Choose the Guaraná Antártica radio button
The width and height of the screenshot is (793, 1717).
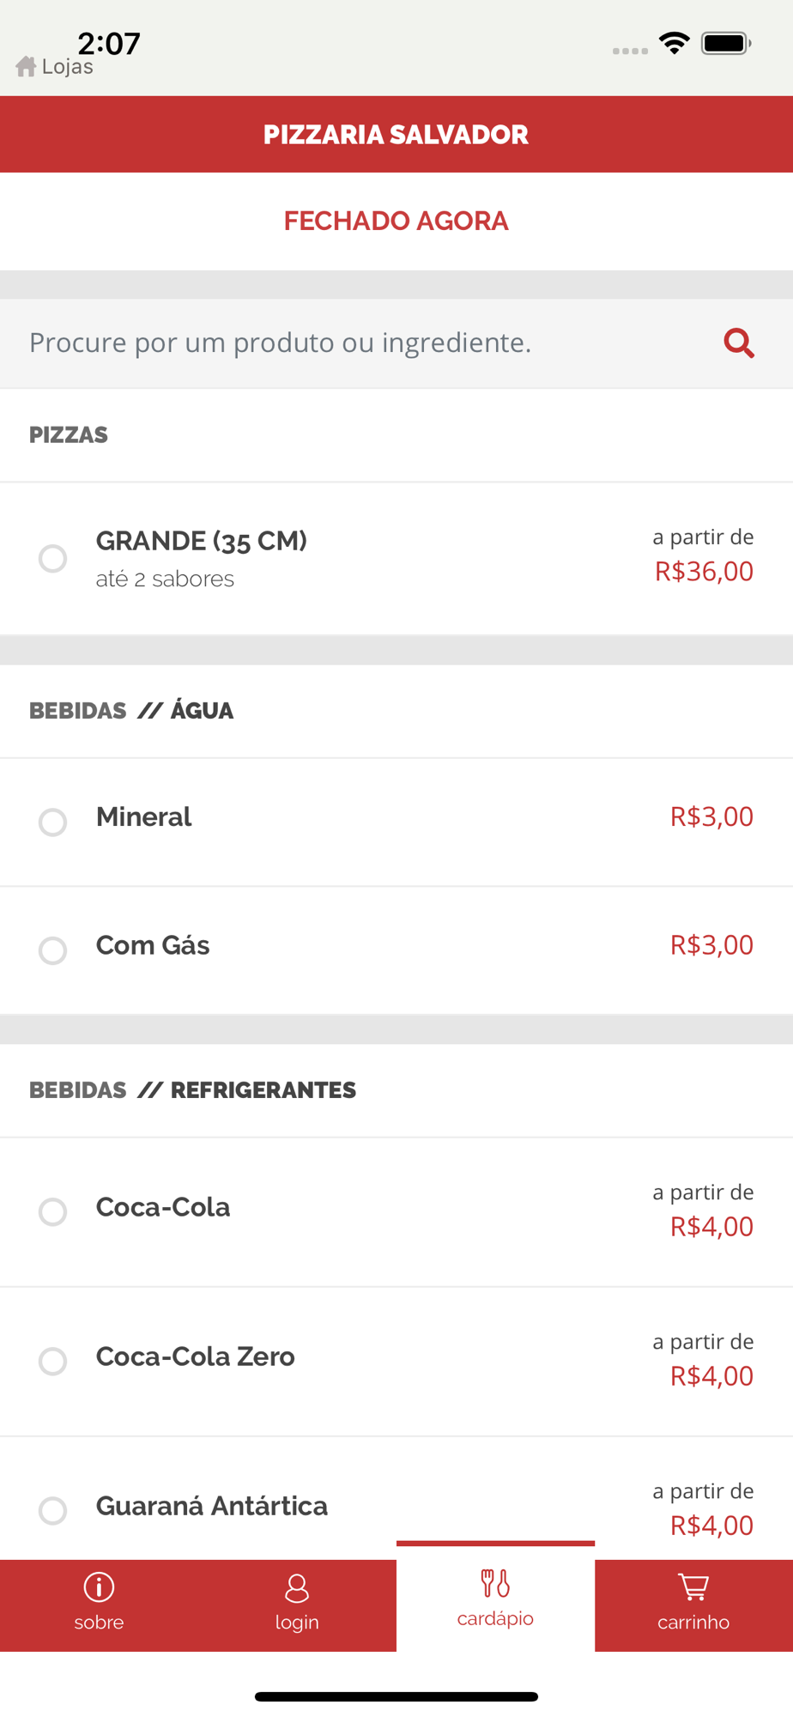pos(53,1510)
